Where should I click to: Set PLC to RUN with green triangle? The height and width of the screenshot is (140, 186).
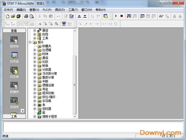[116, 16]
